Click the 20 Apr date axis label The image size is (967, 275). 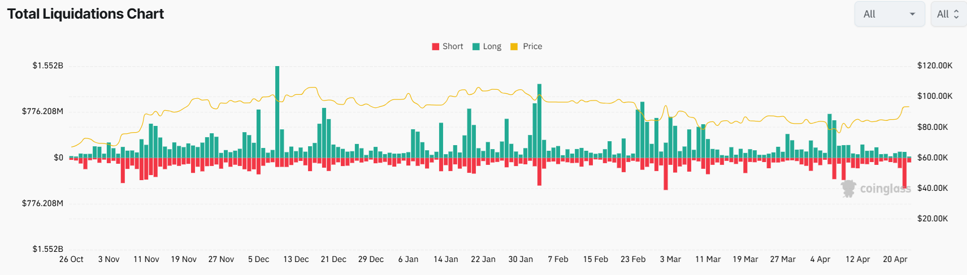coord(895,259)
